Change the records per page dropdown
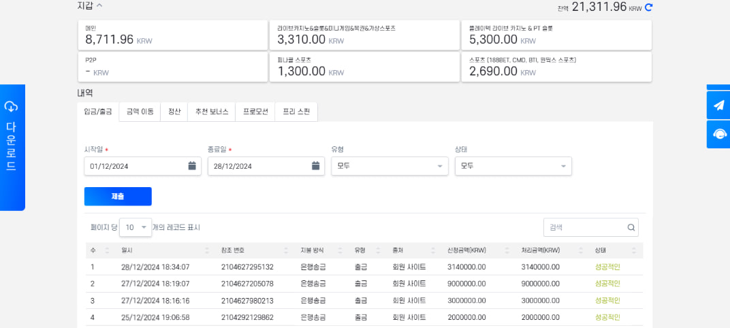Screen dimensions: 730x328 point(136,227)
